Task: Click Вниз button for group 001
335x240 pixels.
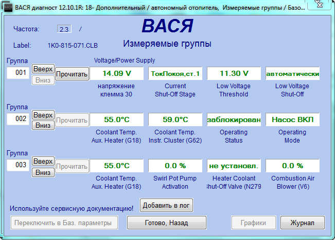Action: pos(43,81)
